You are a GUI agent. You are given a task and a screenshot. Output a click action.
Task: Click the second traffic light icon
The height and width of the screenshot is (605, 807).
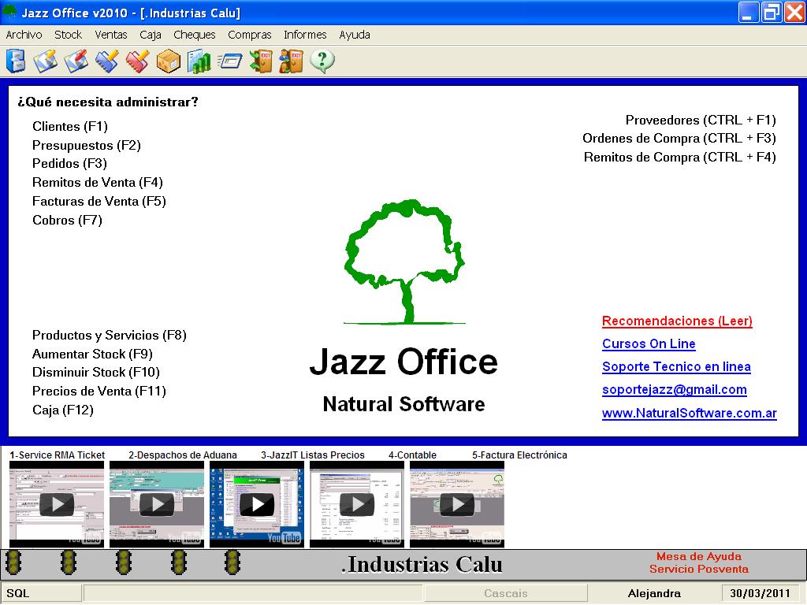coord(69,562)
